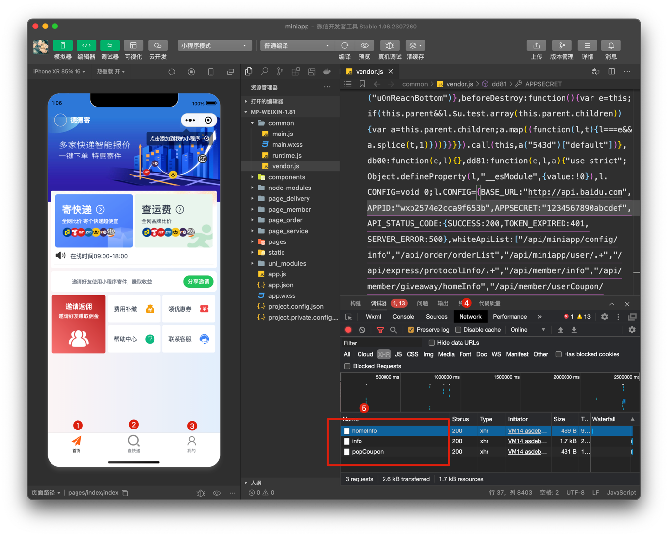
Task: Open version management (版本管理)
Action: 562,45
